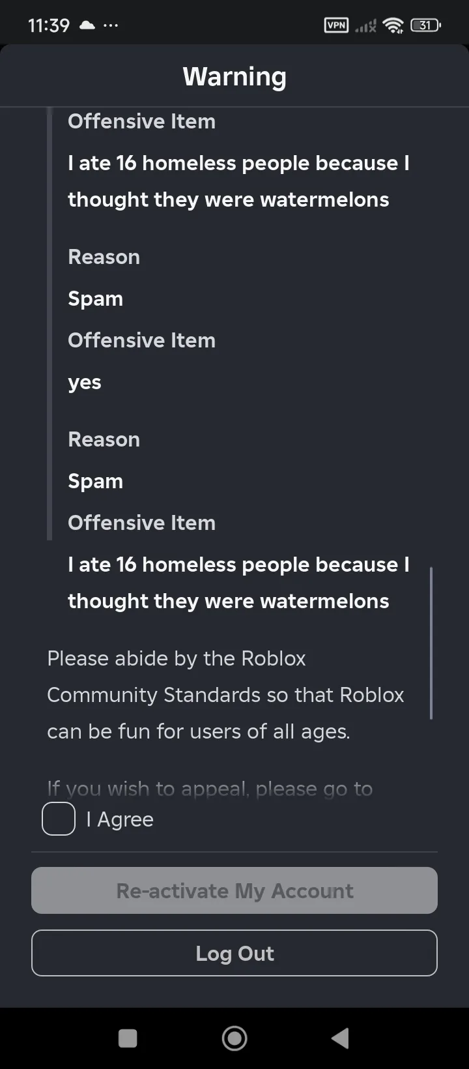This screenshot has height=1069, width=469.
Task: Click the 'If you wish to appeal' text
Action: pos(210,789)
